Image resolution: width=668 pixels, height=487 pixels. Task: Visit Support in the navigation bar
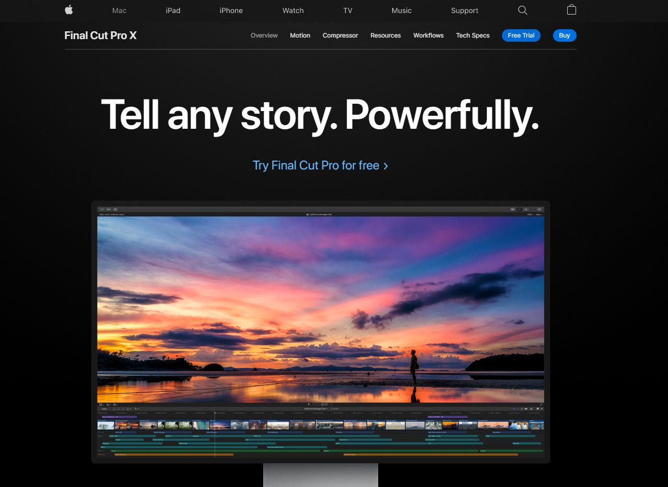465,10
